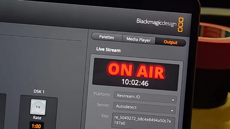Image resolution: width=230 pixels, height=129 pixels.
Task: Switch to the Palettes tab
Action: pyautogui.click(x=107, y=37)
